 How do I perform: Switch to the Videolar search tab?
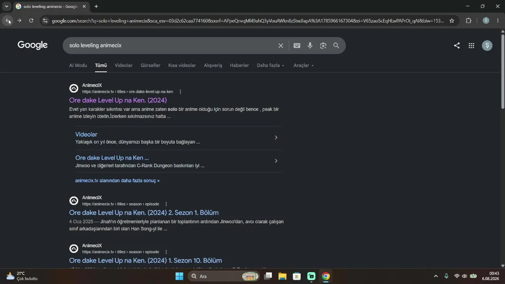(x=123, y=65)
